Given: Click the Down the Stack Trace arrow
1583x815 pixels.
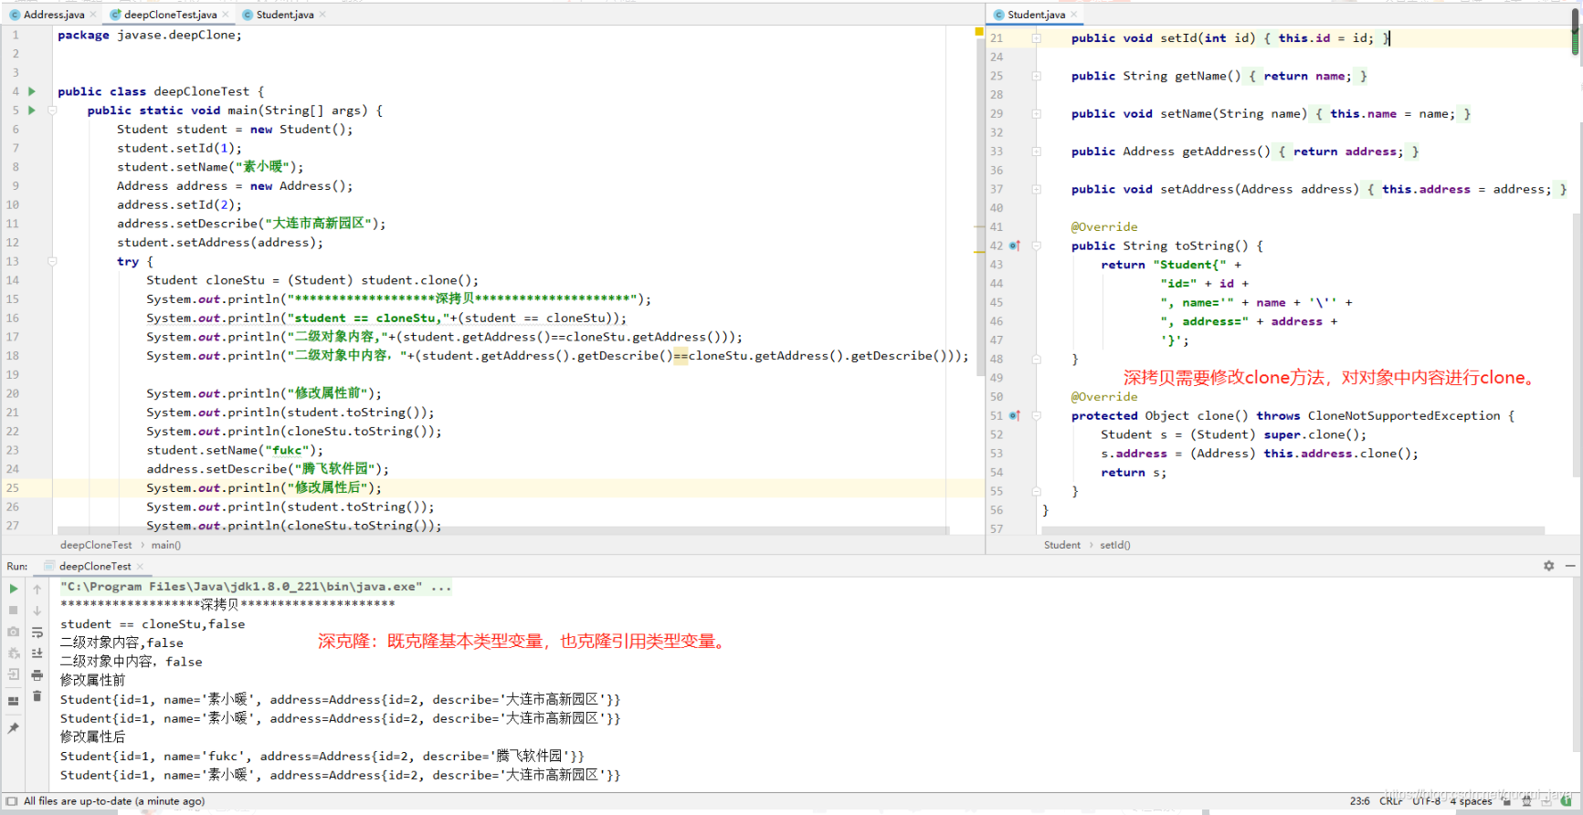Looking at the screenshot, I should [37, 611].
